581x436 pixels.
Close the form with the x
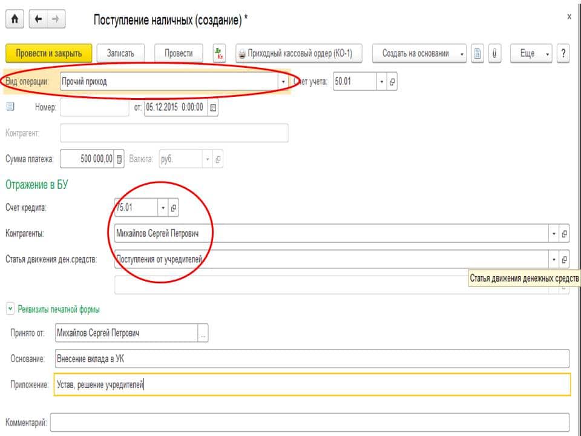[x=569, y=17]
